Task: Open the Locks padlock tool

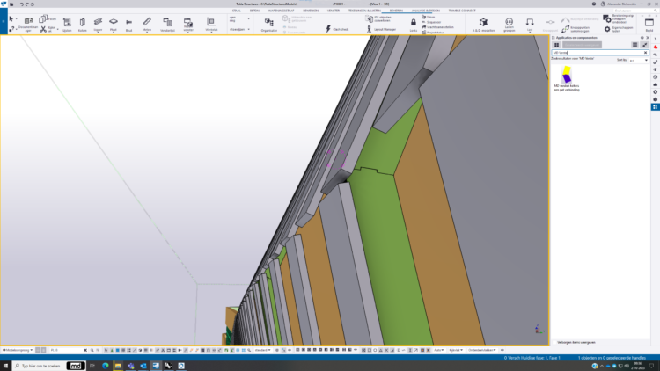Action: pyautogui.click(x=414, y=25)
